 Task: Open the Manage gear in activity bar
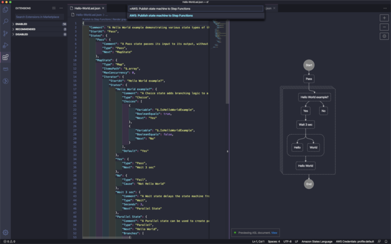click(x=5, y=233)
